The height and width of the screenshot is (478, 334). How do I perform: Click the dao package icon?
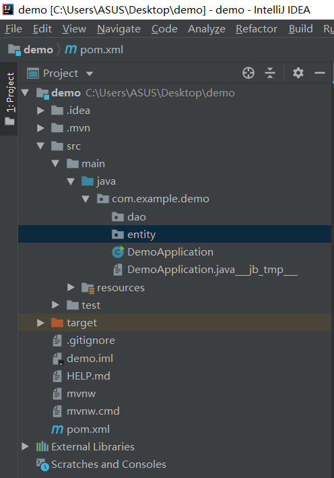coord(118,216)
